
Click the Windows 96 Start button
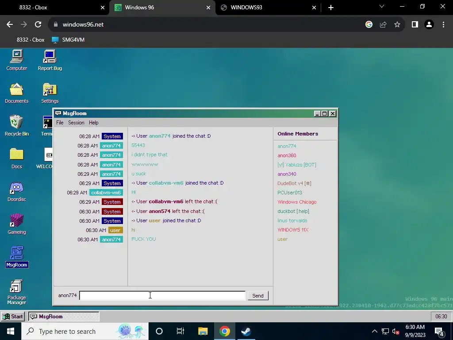(x=13, y=316)
